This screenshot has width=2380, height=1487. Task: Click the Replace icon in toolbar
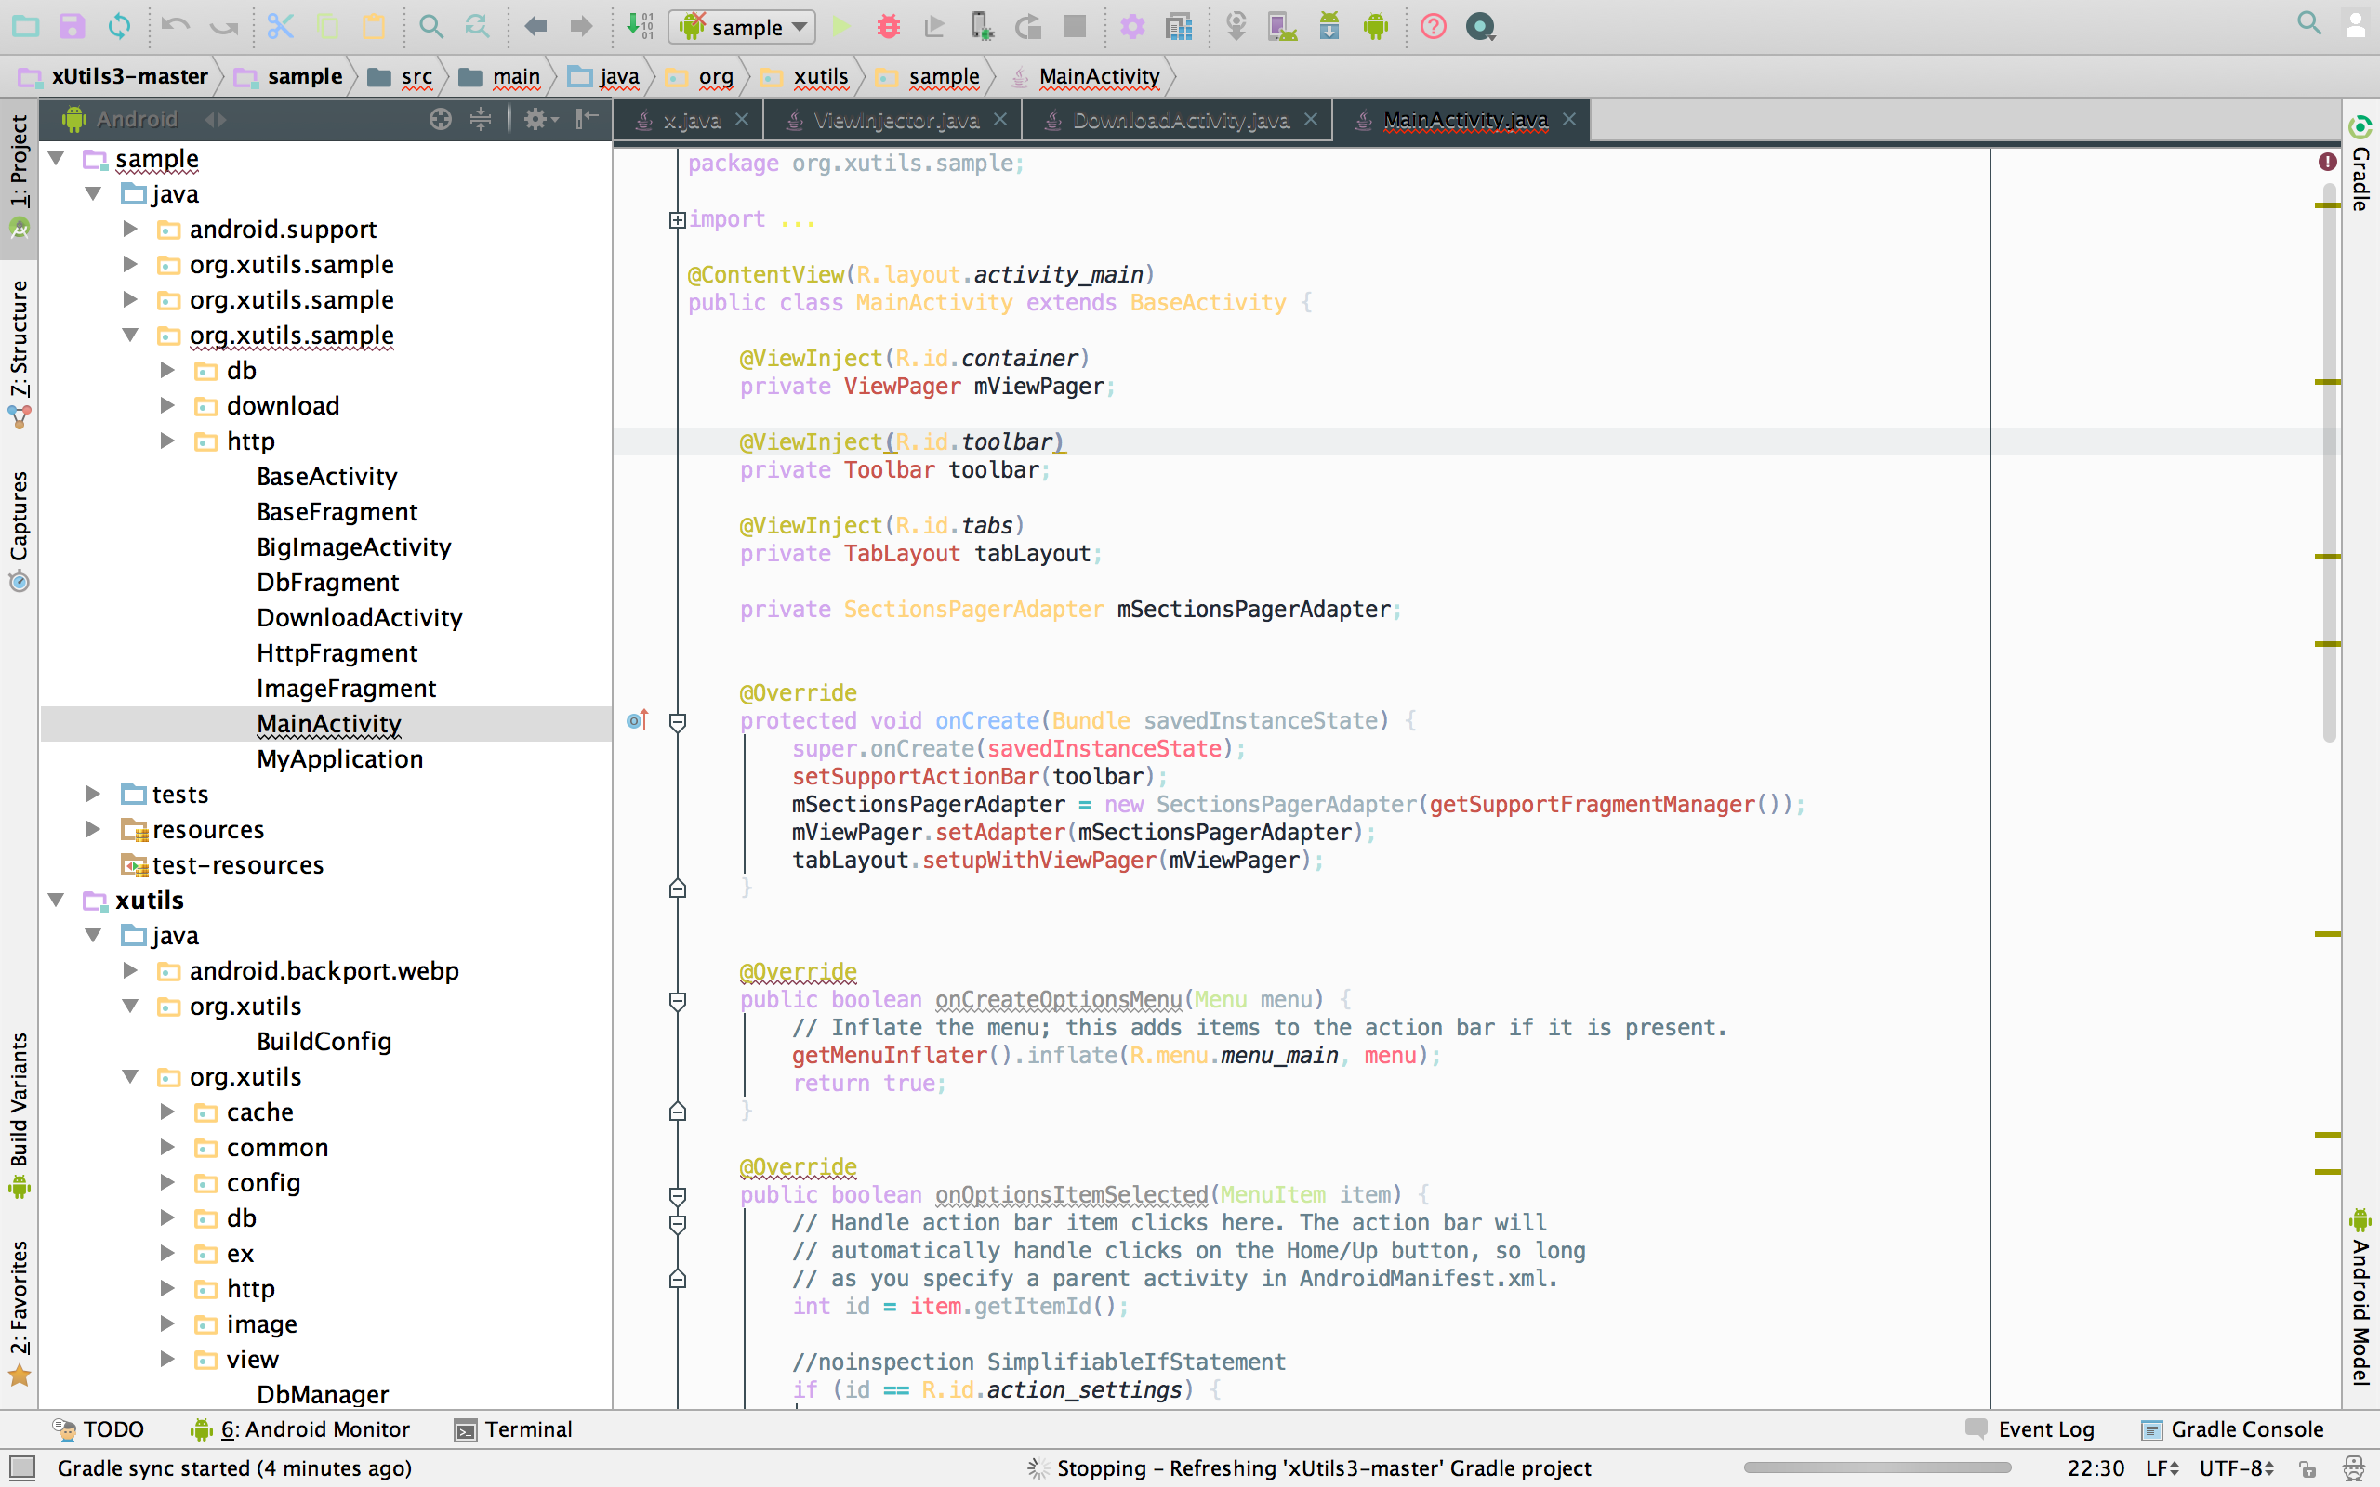477,27
